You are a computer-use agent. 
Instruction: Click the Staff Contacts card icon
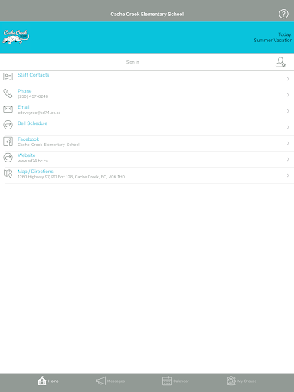click(x=8, y=77)
